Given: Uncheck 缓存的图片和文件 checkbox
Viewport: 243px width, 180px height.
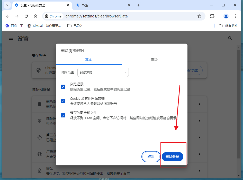Looking at the screenshot, I should coord(63,115).
